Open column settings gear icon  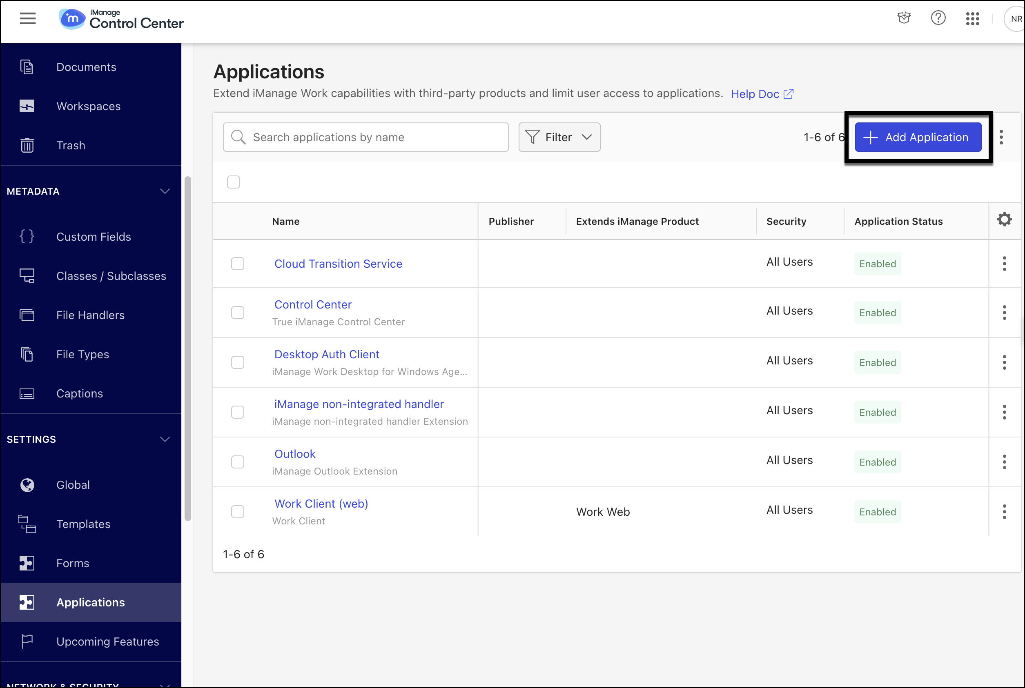point(1004,220)
